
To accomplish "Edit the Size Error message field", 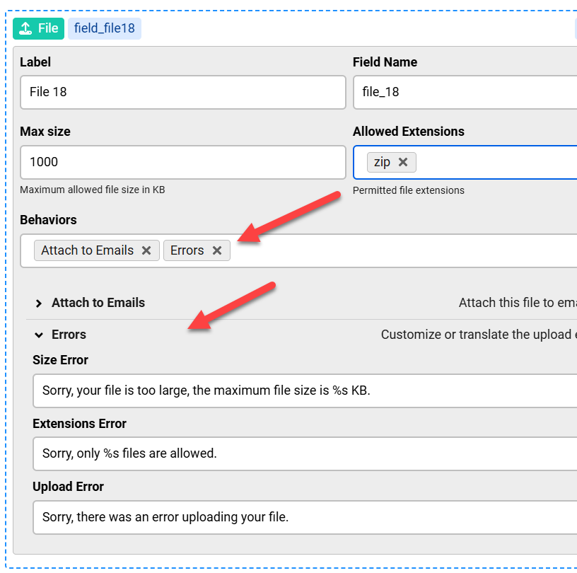I will tap(304, 390).
